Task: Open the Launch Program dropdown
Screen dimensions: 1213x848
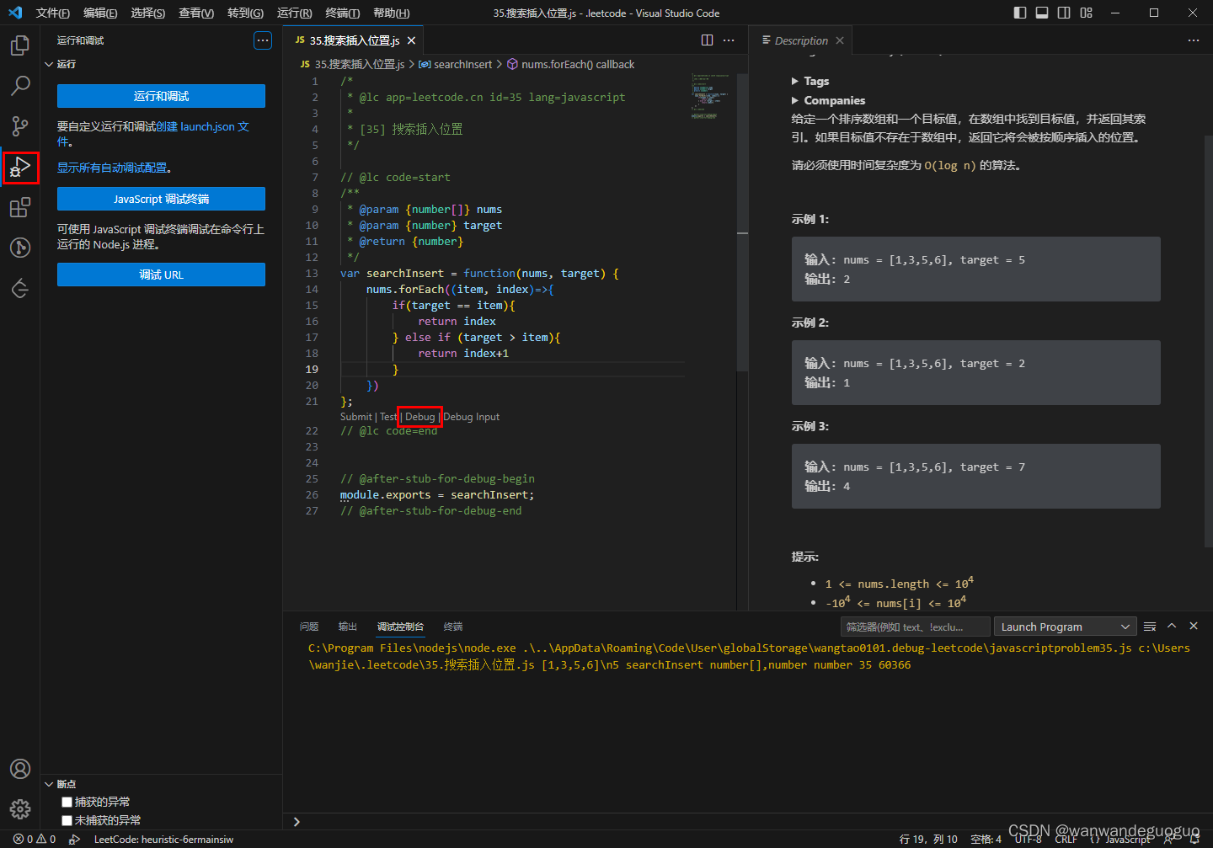Action: click(x=1065, y=627)
